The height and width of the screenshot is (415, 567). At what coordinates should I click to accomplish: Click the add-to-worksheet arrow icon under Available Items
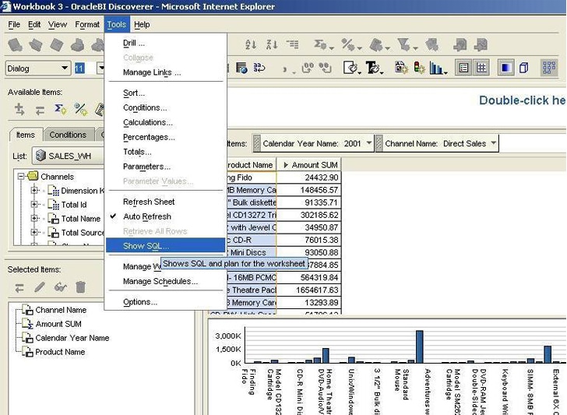pos(19,109)
